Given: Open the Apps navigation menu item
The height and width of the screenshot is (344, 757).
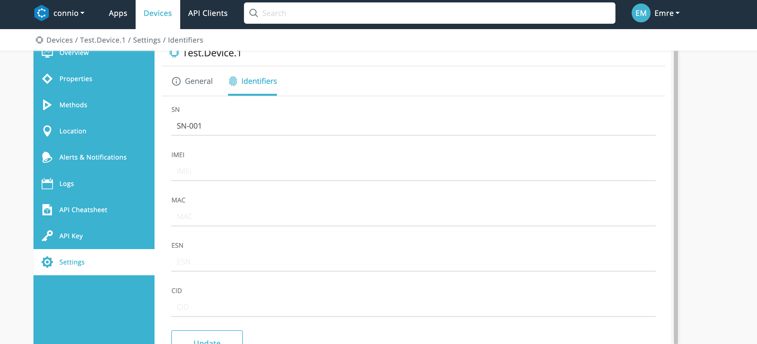Looking at the screenshot, I should click(118, 13).
